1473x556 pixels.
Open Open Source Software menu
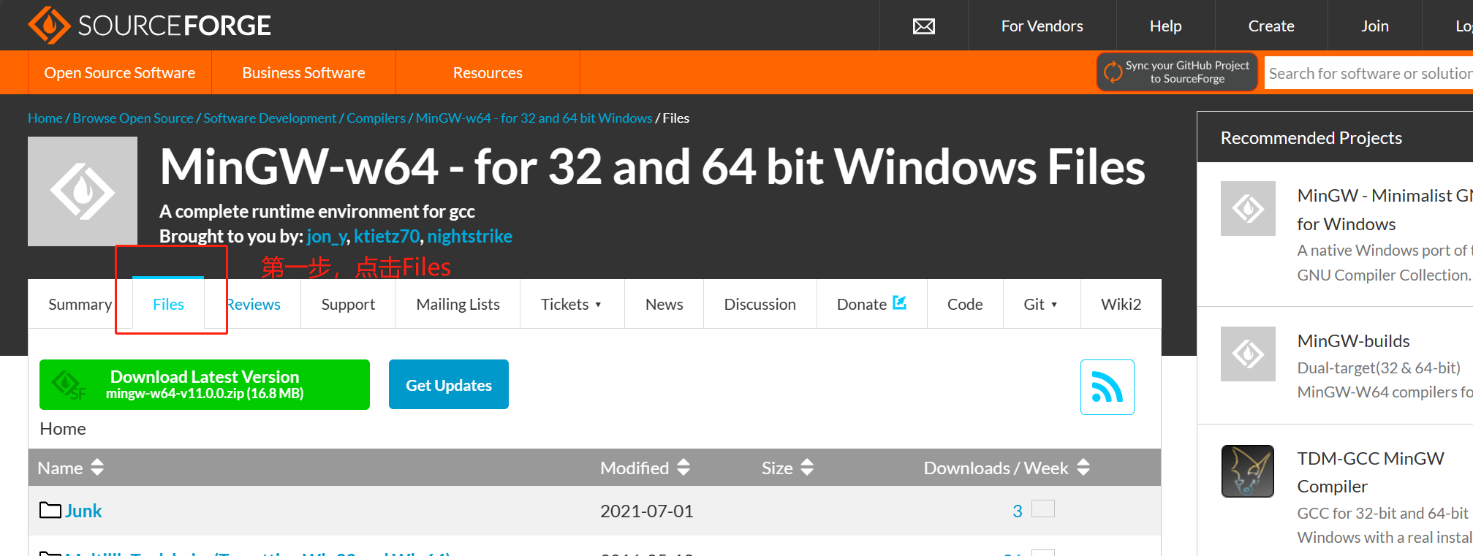tap(120, 72)
